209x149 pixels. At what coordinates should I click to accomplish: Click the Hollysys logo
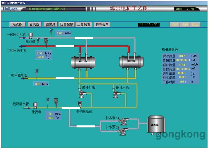10,8
